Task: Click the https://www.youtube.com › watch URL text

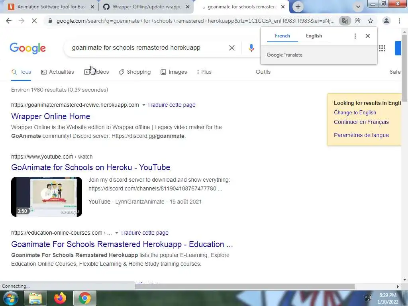Action: 52,157
